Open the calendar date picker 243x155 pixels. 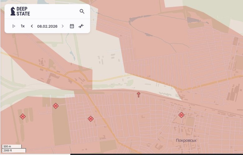[x=72, y=26]
